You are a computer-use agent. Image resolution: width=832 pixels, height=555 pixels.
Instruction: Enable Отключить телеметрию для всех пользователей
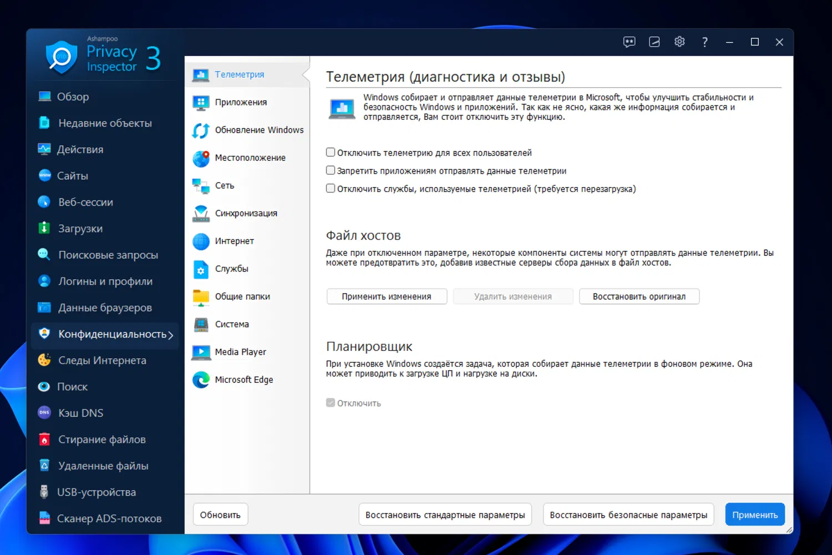[331, 152]
